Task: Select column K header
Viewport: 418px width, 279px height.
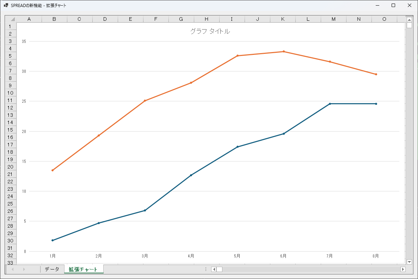Action: click(x=283, y=19)
